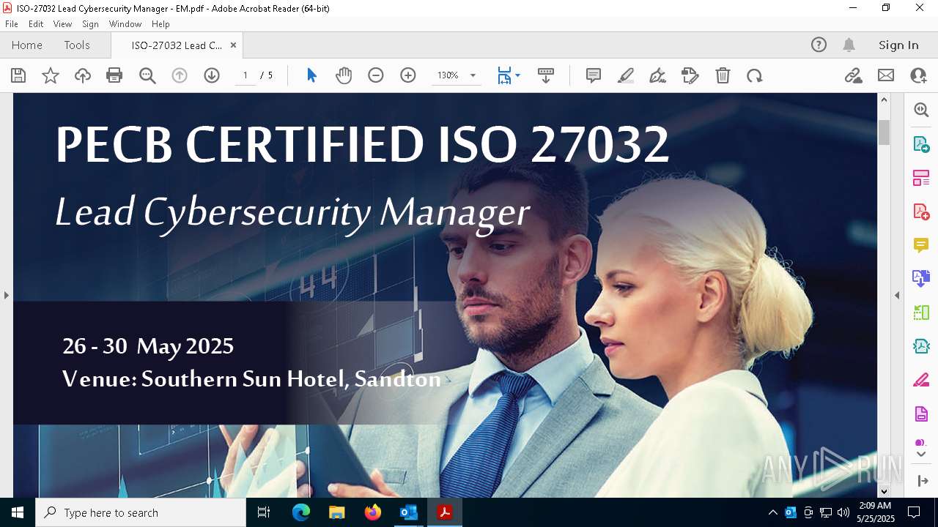This screenshot has width=938, height=527.
Task: Activate the arrow selection tool
Action: [311, 75]
